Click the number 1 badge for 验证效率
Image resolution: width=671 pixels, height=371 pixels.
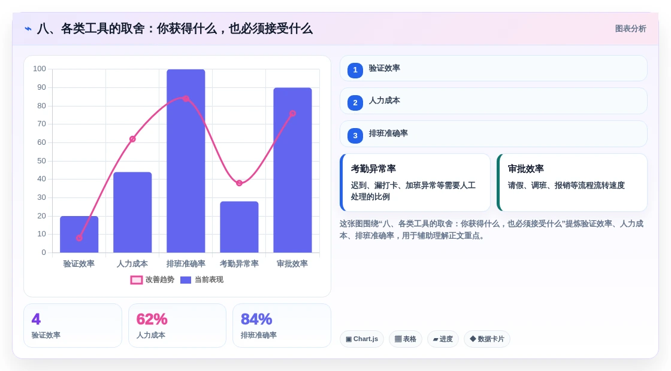pyautogui.click(x=355, y=70)
